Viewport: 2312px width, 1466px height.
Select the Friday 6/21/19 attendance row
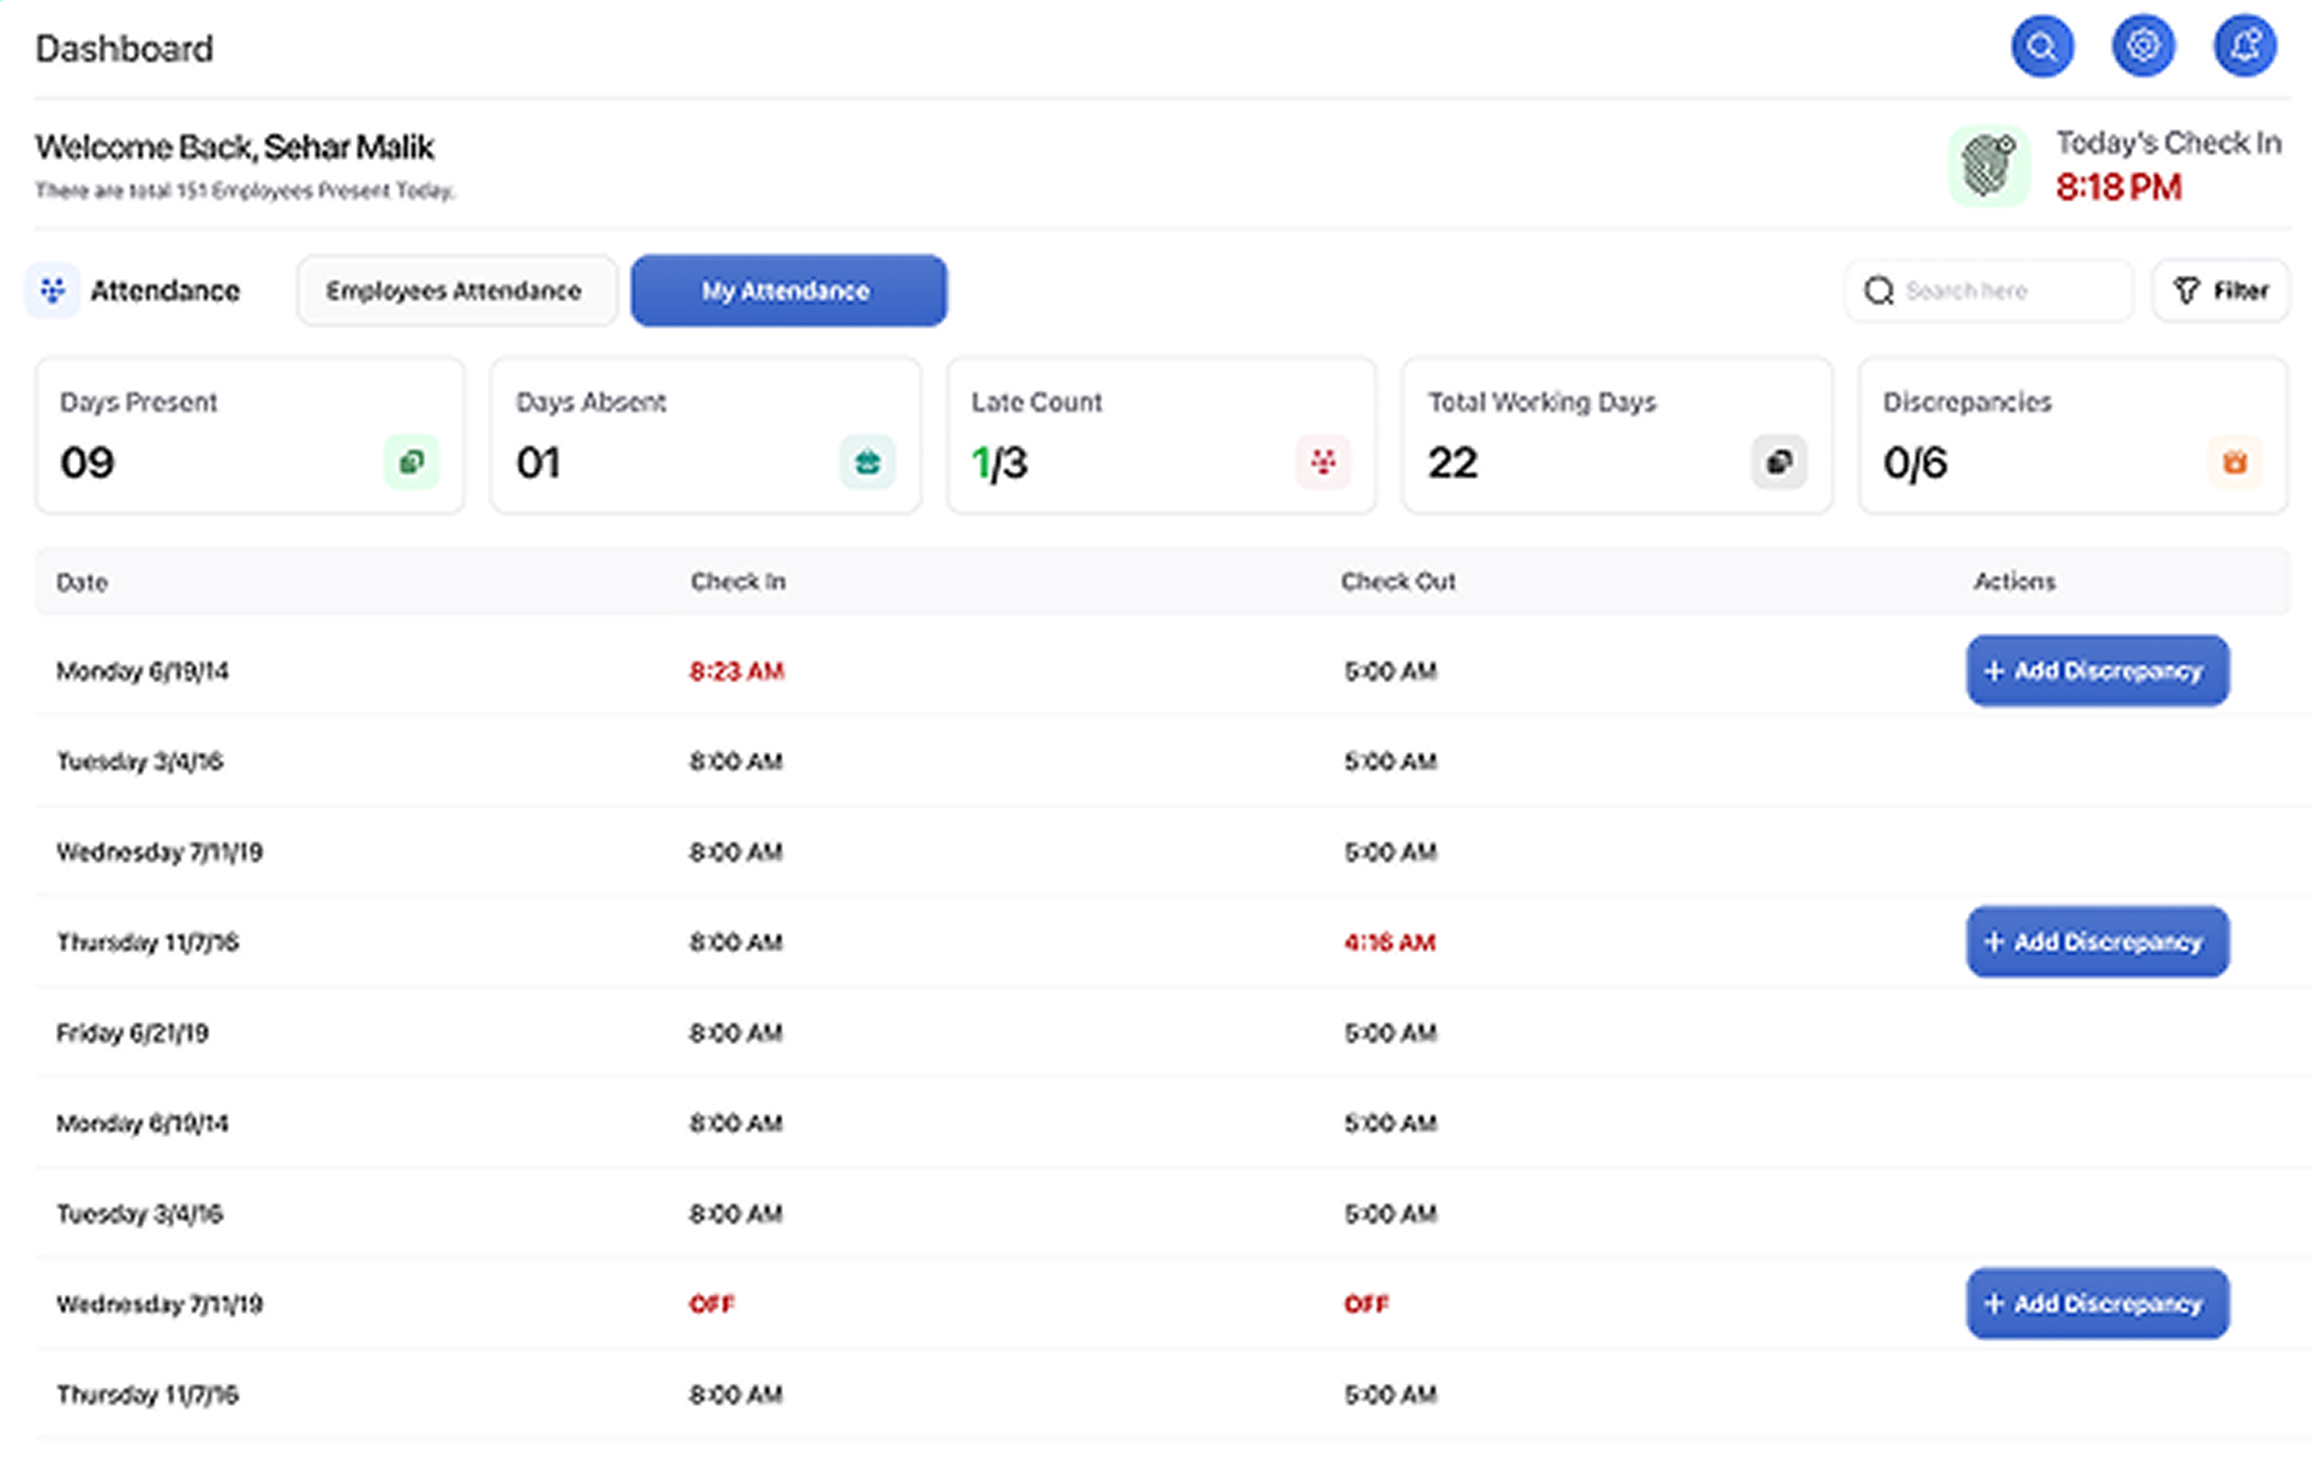(x=133, y=1033)
